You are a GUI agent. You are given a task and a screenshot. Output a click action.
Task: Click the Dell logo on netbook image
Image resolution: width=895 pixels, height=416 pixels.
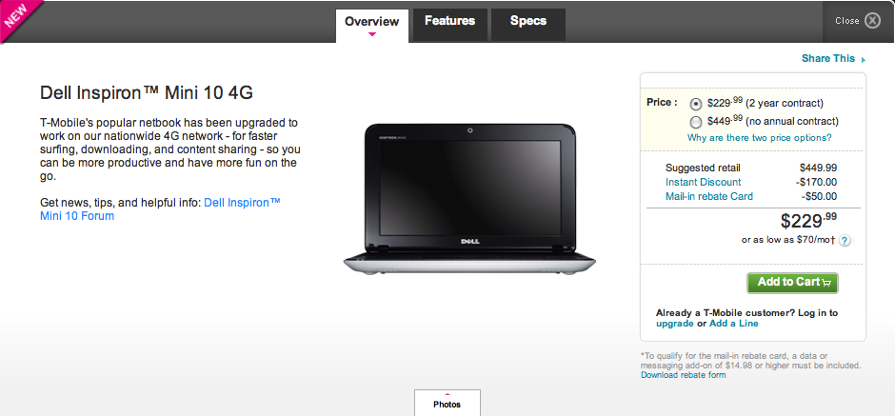pyautogui.click(x=470, y=243)
